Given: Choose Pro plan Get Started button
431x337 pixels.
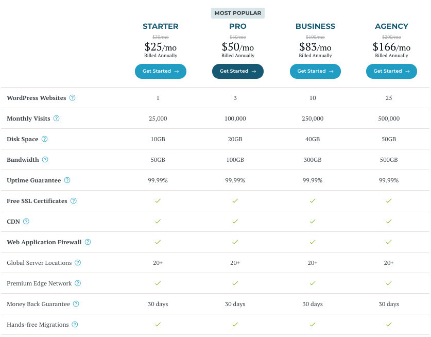Looking at the screenshot, I should coord(238,71).
